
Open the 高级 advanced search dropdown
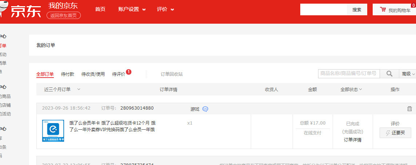[408, 74]
